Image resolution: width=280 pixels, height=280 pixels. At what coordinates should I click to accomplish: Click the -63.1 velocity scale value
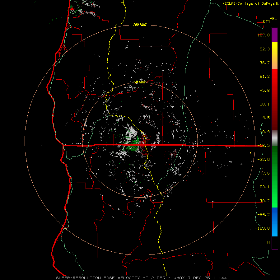coord(264,187)
